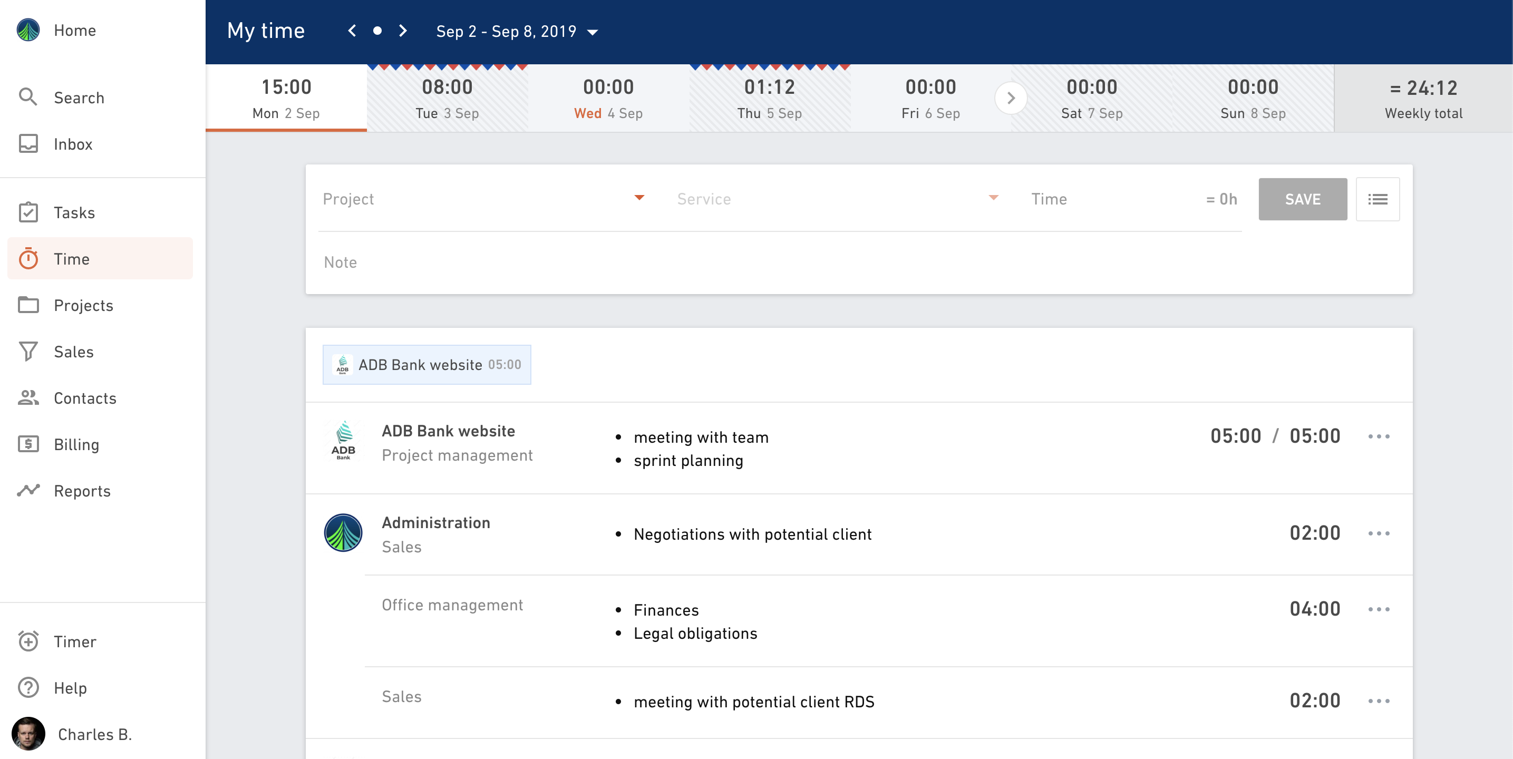Open more options for Office management entry
Screen dimensions: 1513x759
tap(1378, 609)
